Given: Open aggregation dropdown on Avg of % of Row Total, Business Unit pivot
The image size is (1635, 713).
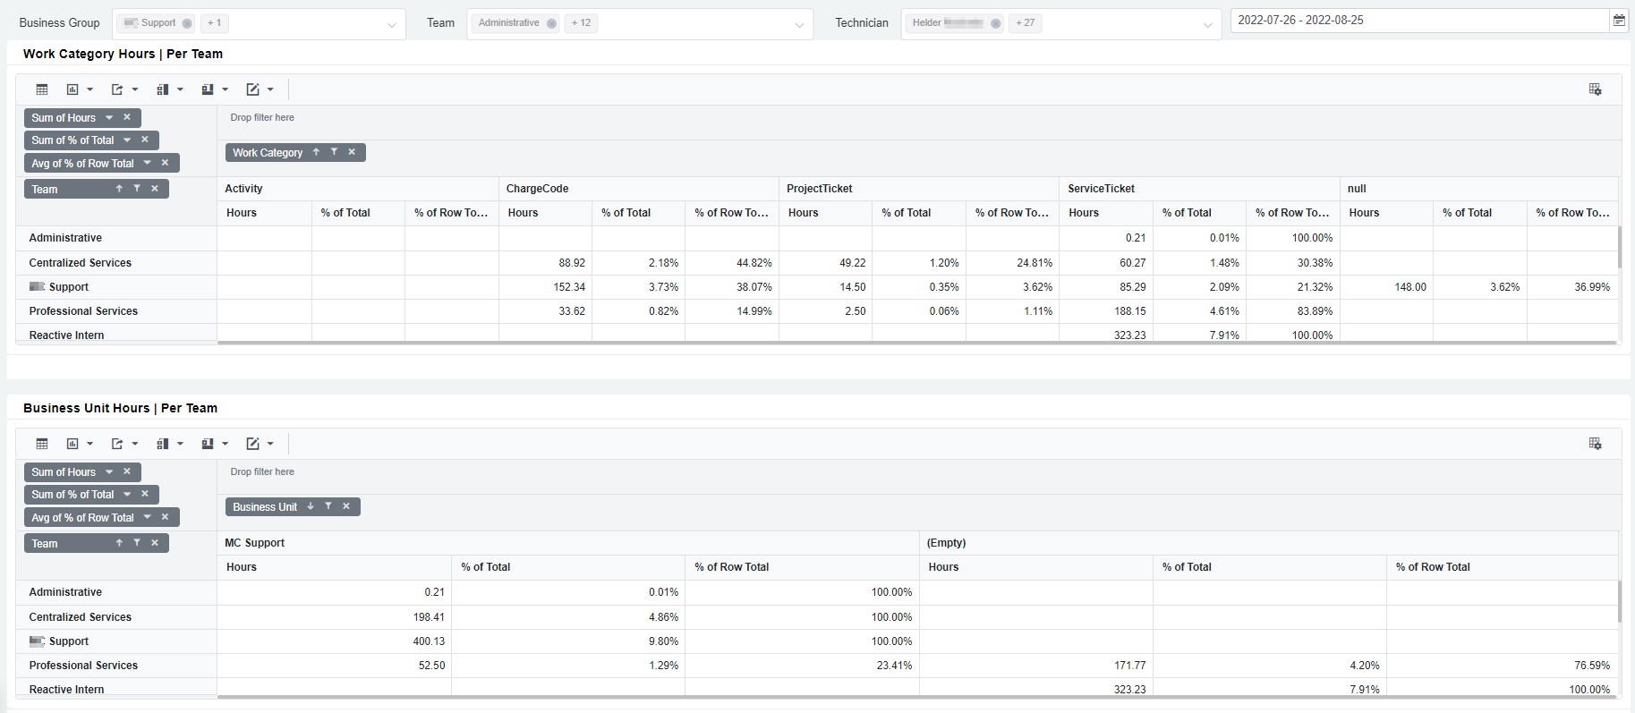Looking at the screenshot, I should pos(148,517).
